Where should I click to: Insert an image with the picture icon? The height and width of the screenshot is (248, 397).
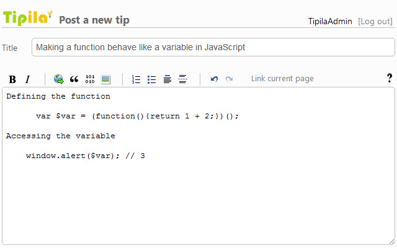tap(105, 79)
